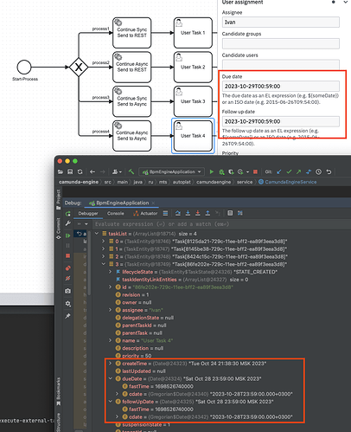Open the Actuator tab
This screenshot has width=351, height=432.
(145, 213)
